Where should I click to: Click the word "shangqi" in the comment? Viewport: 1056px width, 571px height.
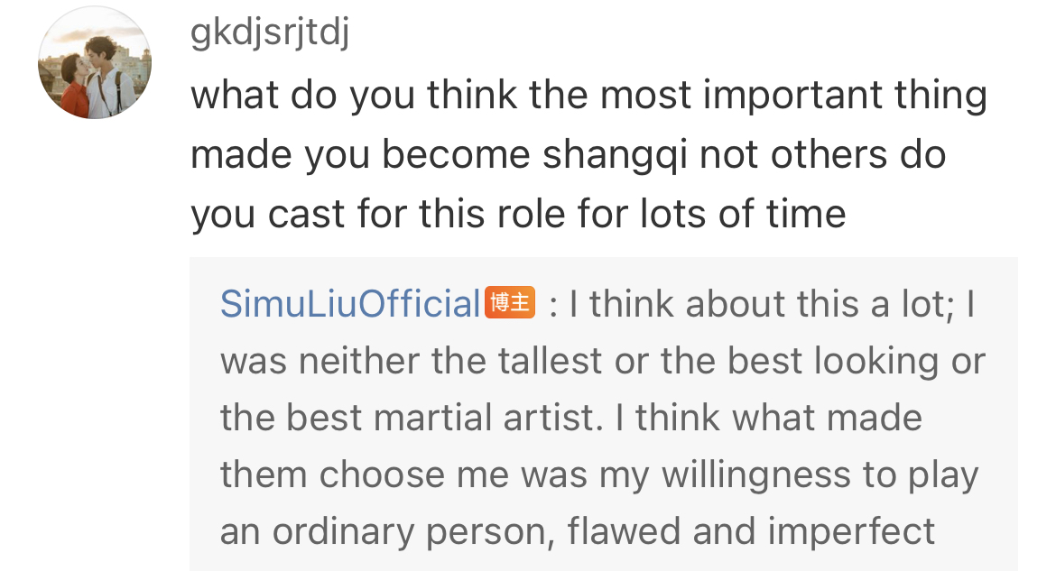tap(616, 155)
